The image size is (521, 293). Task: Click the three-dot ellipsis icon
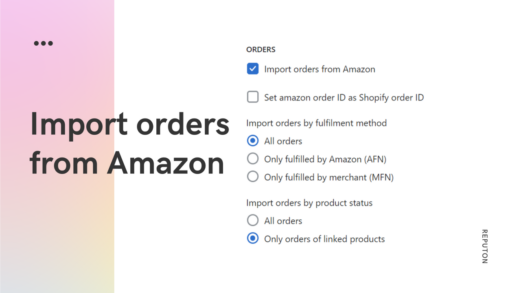tap(43, 43)
